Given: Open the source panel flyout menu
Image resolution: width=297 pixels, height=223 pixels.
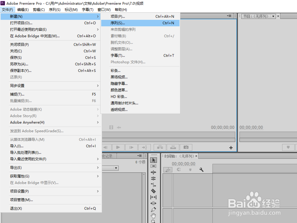Looking at the screenshot, I should coord(229,16).
